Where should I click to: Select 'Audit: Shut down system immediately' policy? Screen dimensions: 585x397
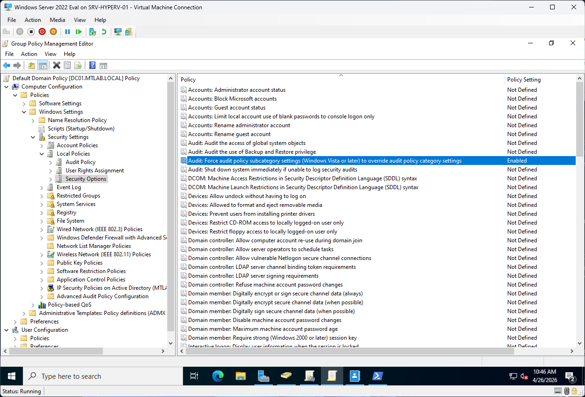272,170
